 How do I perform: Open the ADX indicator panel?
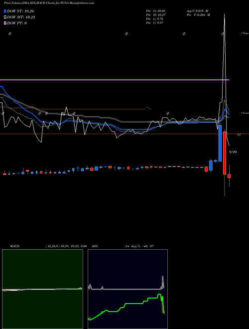(127, 289)
